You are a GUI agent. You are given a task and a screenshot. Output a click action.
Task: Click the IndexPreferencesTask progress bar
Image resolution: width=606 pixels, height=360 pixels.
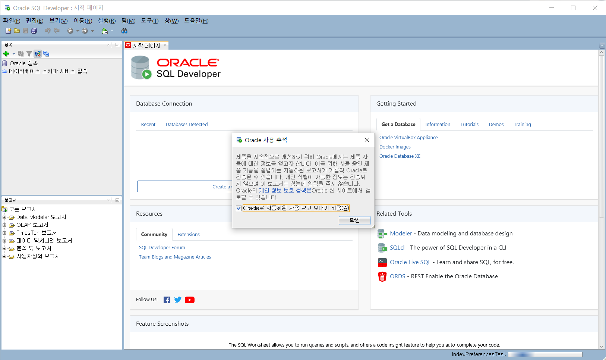pyautogui.click(x=545, y=354)
